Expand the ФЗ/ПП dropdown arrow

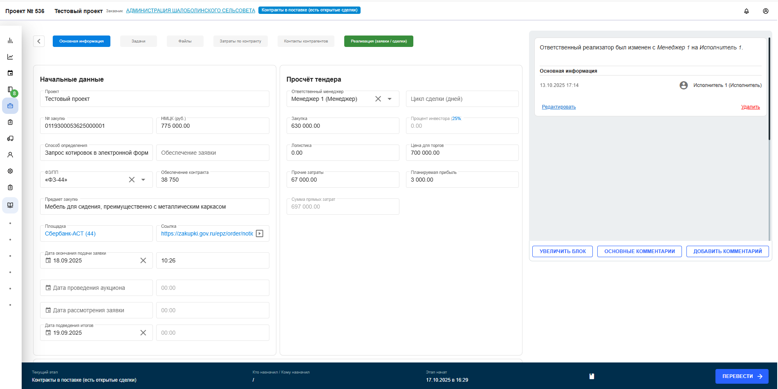tap(143, 180)
